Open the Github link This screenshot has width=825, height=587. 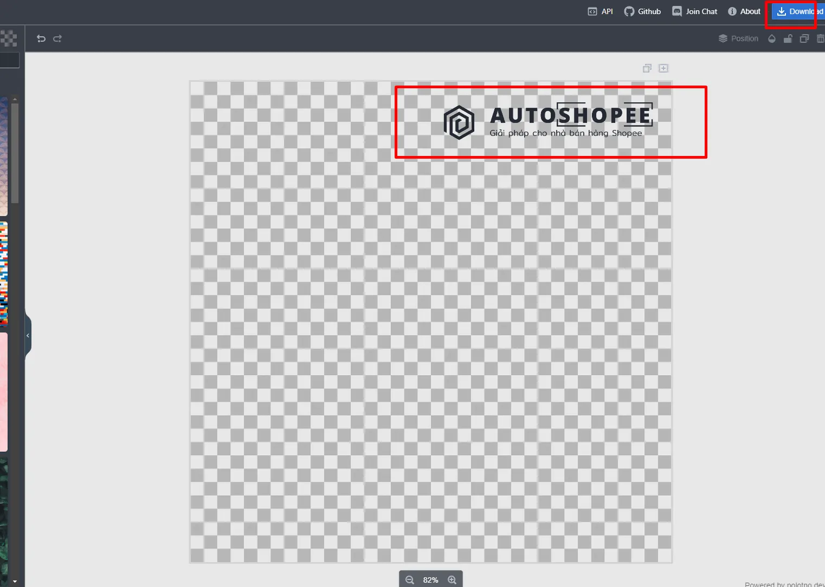point(642,11)
